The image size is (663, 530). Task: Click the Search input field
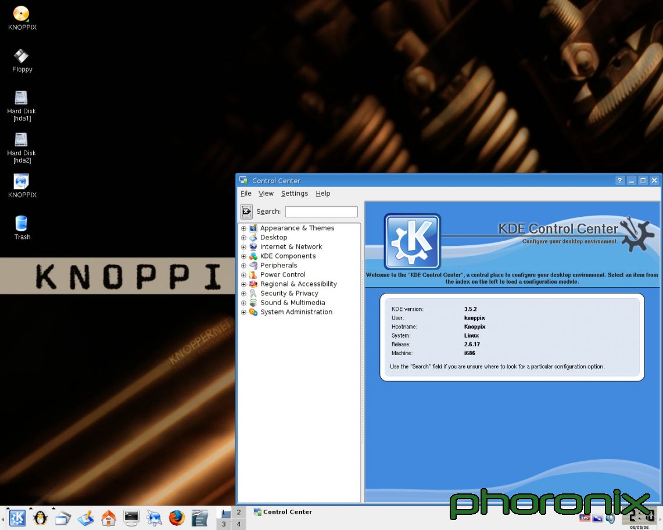[x=321, y=212]
